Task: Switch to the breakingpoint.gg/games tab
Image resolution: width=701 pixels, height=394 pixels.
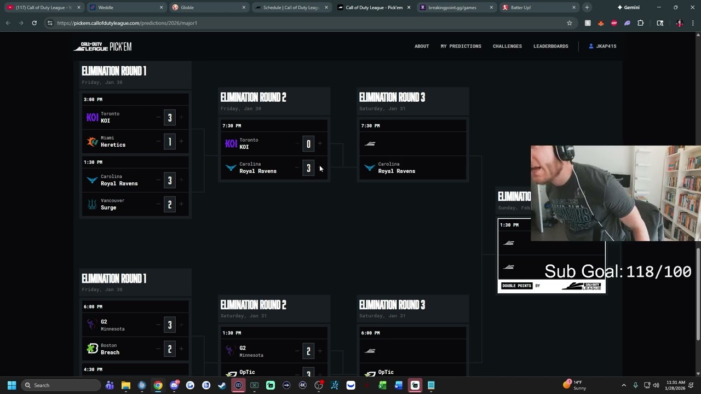Action: pyautogui.click(x=456, y=8)
